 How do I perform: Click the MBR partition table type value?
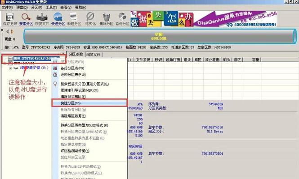[220, 108]
